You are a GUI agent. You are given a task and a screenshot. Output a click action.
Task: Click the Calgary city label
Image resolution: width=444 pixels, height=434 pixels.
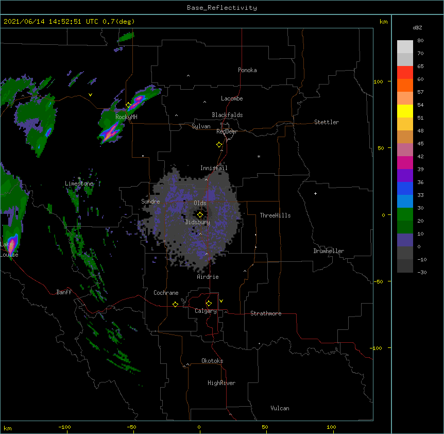pos(206,311)
